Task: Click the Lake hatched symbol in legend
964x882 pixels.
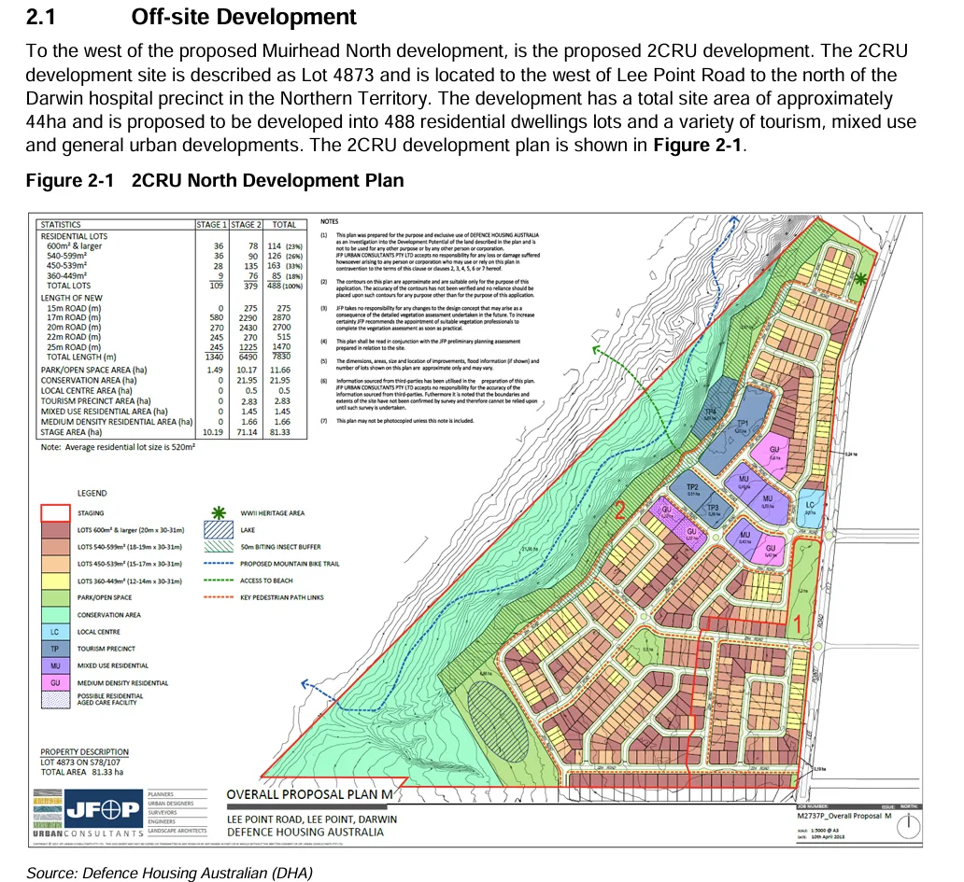Action: click(x=219, y=529)
